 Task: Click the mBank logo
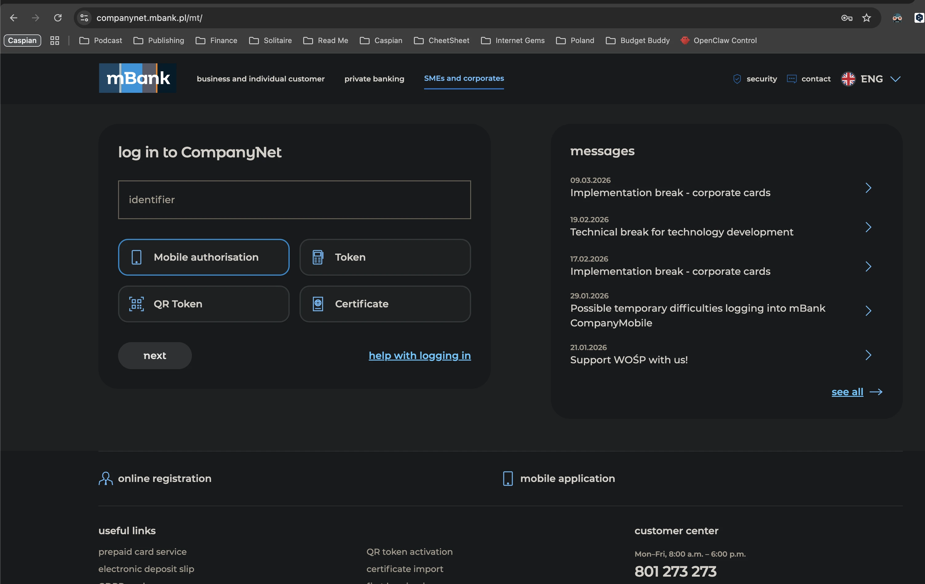137,78
